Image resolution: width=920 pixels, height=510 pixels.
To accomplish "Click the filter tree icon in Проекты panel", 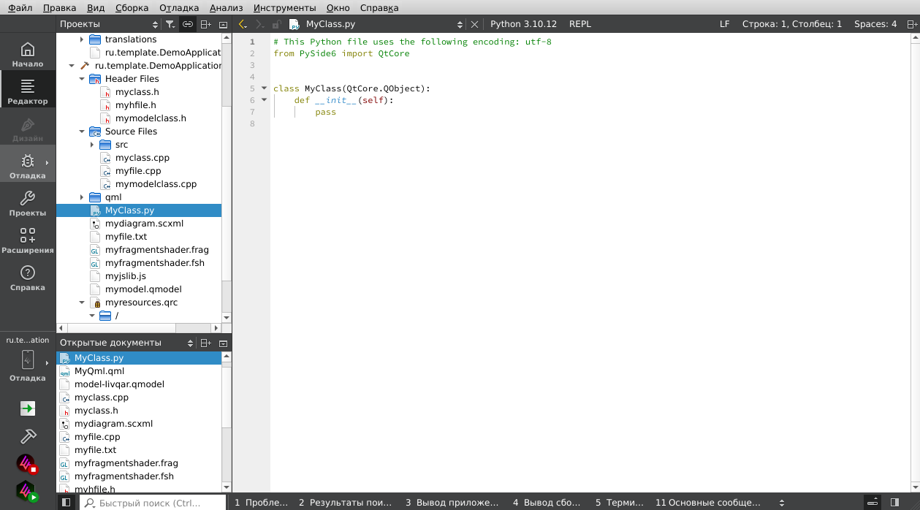I will (170, 24).
